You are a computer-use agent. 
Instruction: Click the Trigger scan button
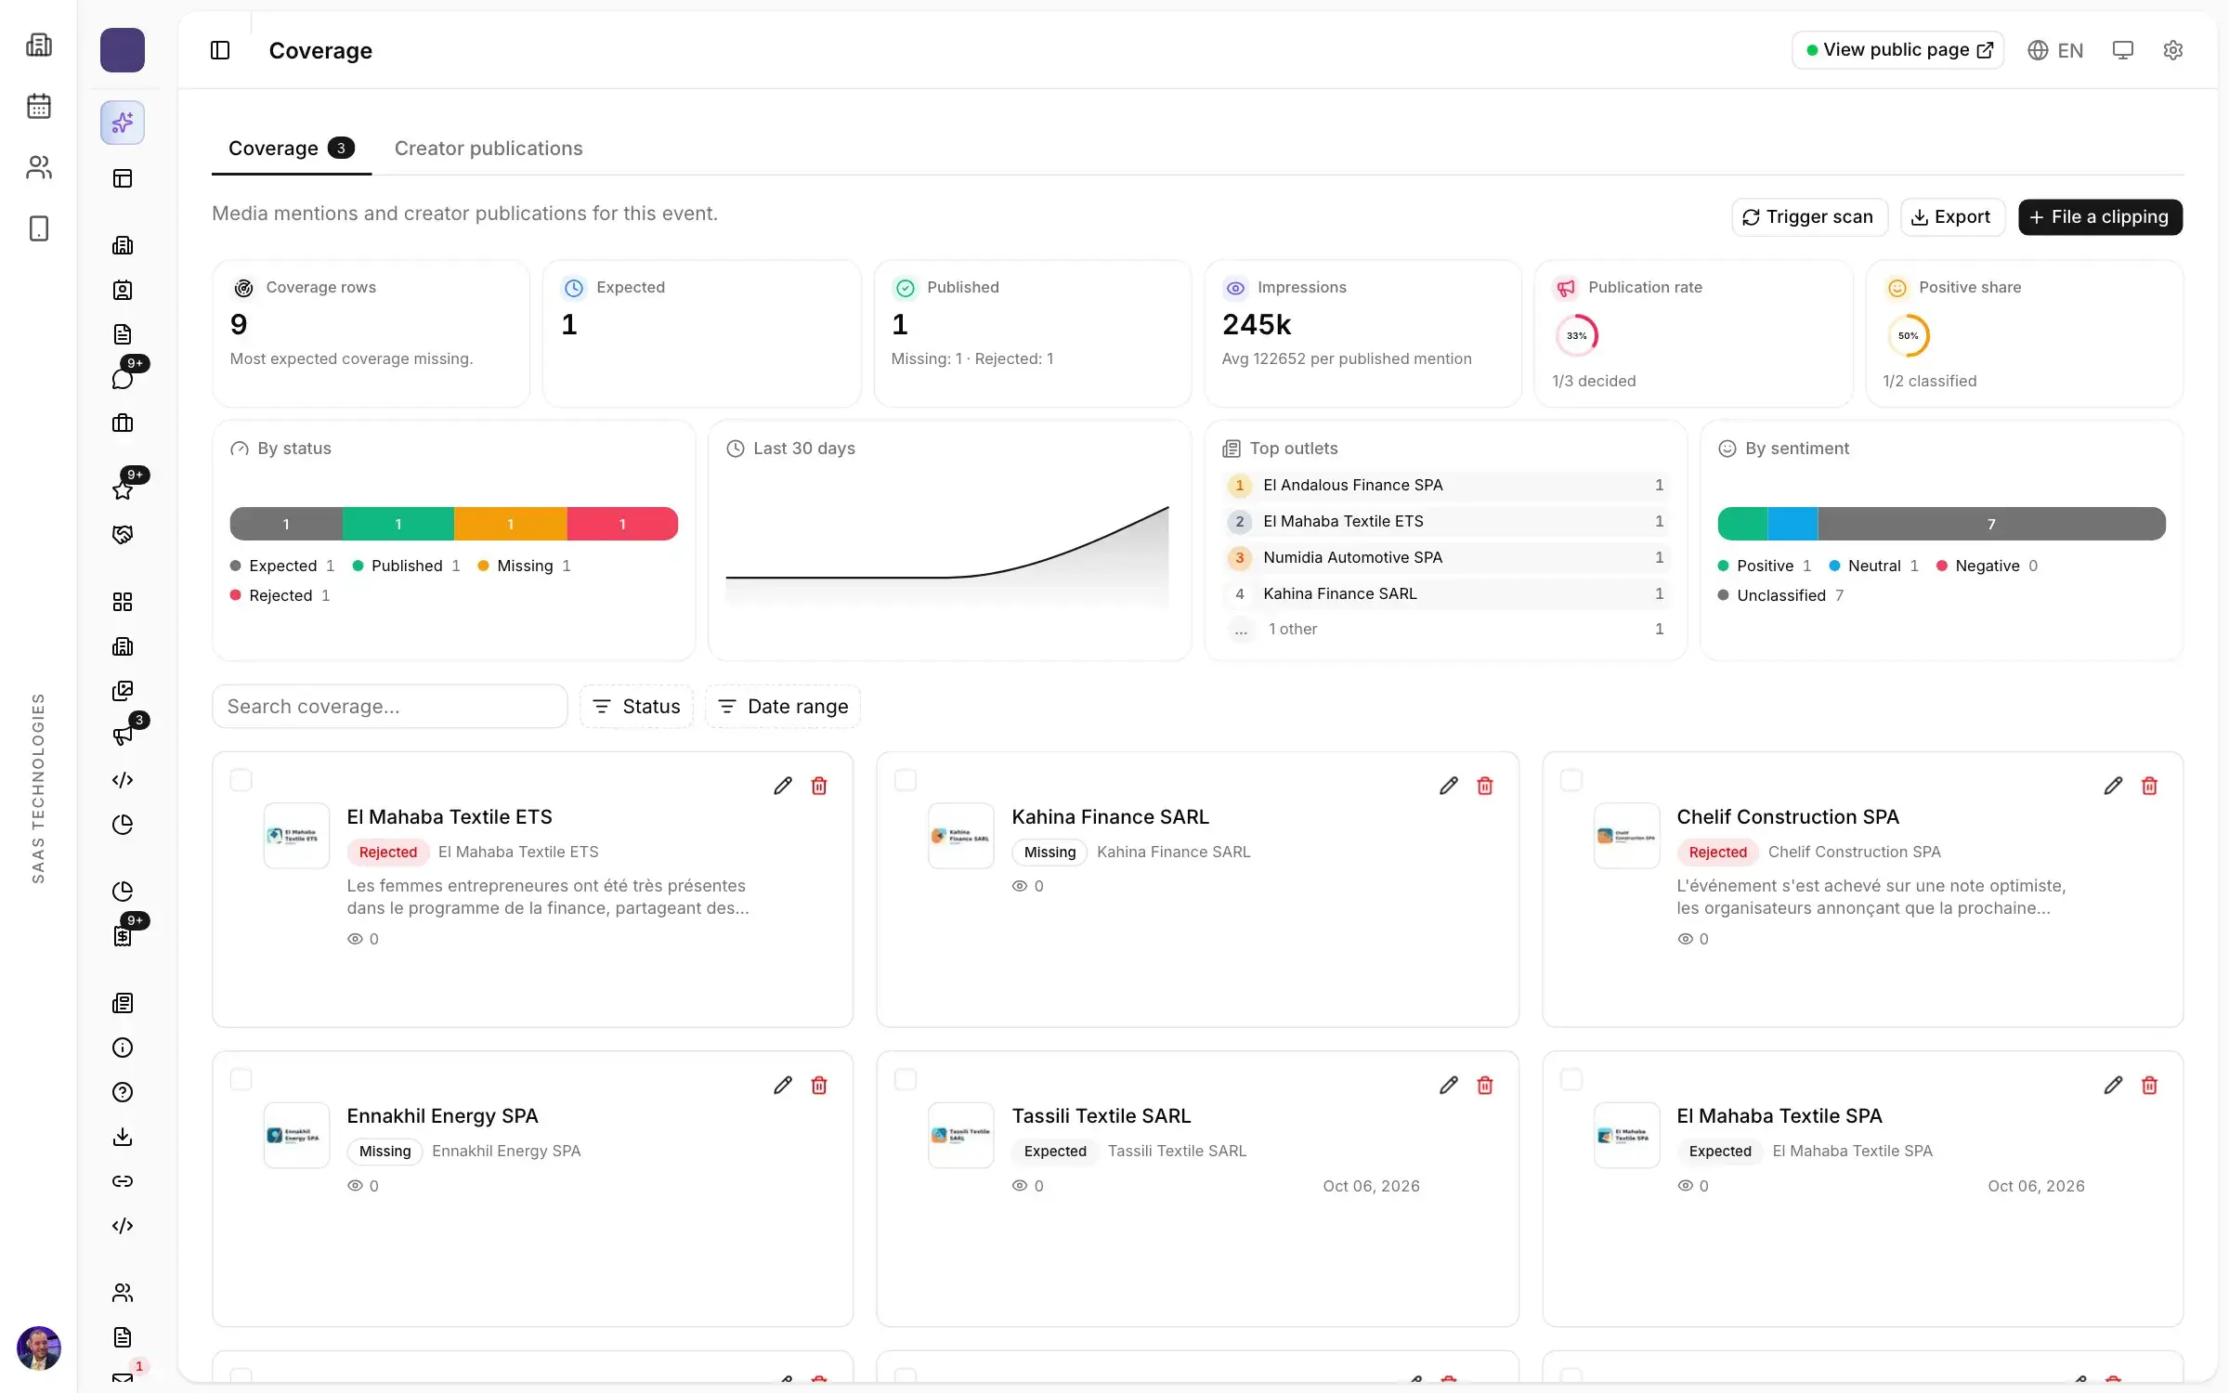1809,217
